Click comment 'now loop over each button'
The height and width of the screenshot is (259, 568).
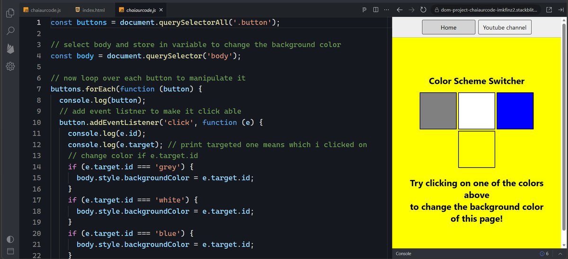pyautogui.click(x=148, y=78)
